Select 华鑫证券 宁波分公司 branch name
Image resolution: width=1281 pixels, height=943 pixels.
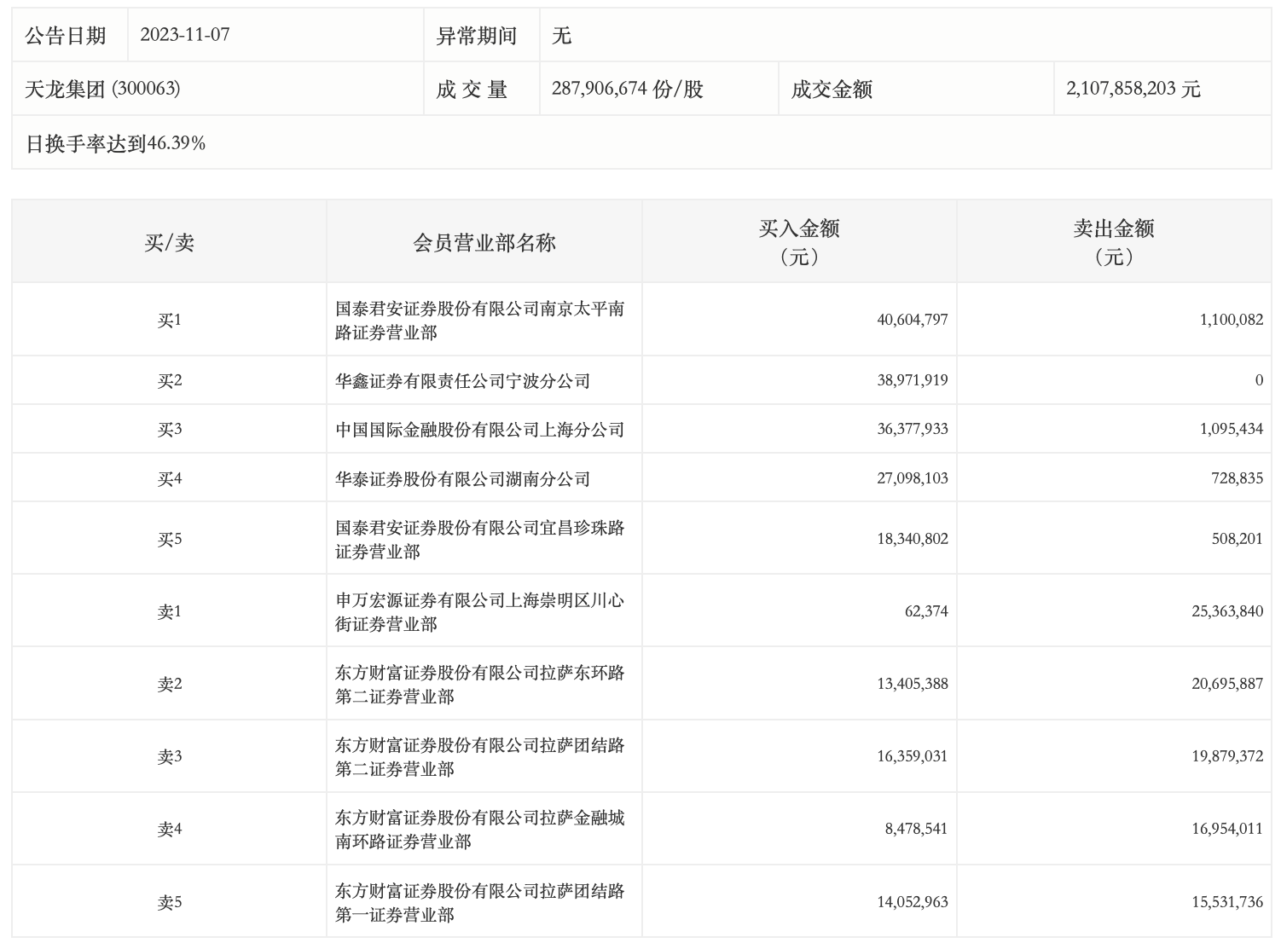click(x=462, y=381)
